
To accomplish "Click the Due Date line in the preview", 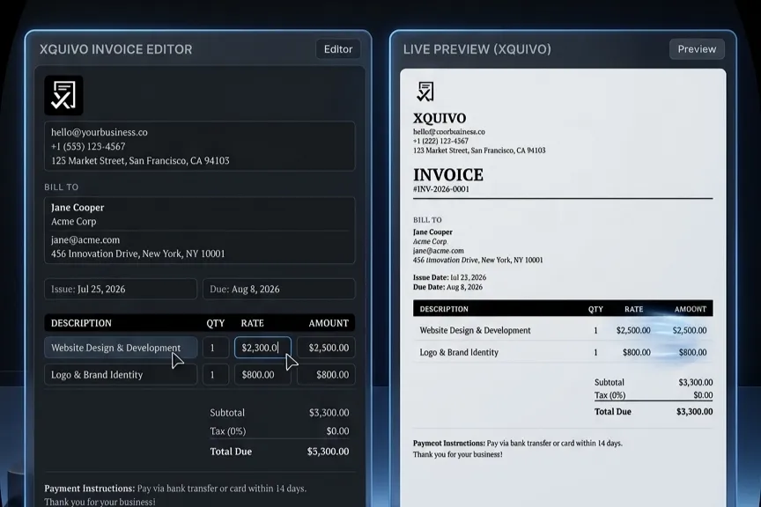I will [x=447, y=287].
